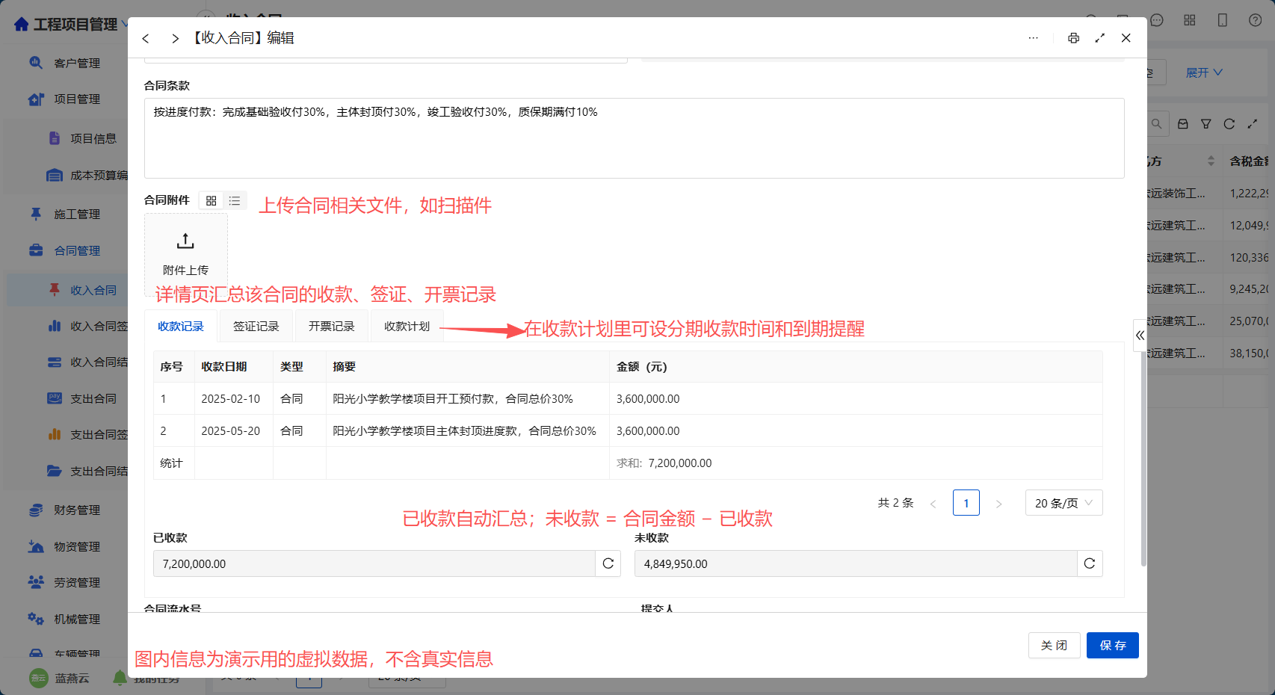Refresh the 未收款 amount
This screenshot has width=1275, height=695.
click(1090, 563)
